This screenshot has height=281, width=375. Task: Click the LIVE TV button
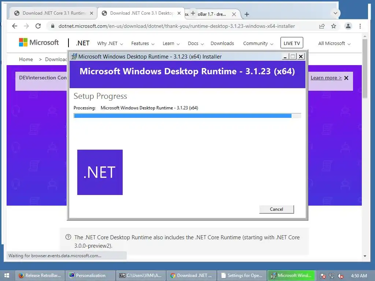coord(292,43)
